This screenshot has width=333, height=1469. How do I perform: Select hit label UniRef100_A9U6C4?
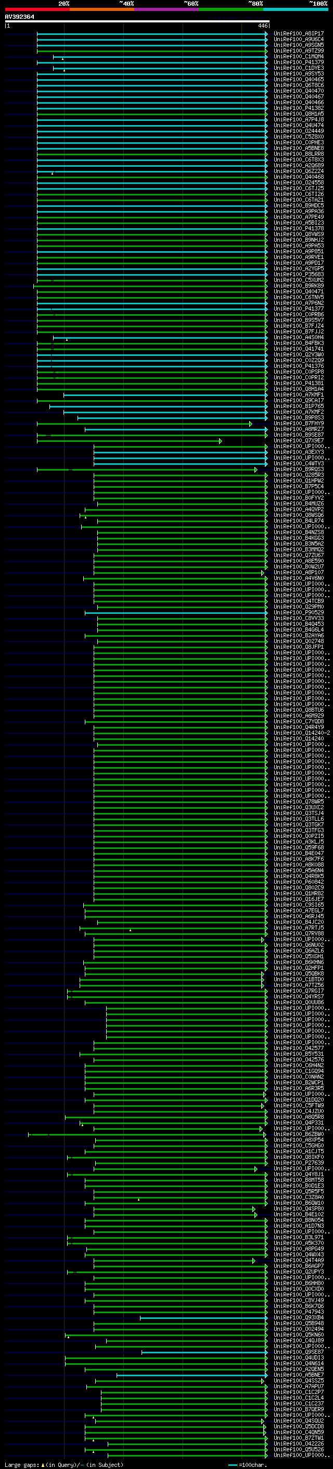coord(298,40)
